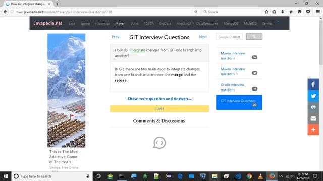Launch Chrome from taskbar

pos(249,176)
